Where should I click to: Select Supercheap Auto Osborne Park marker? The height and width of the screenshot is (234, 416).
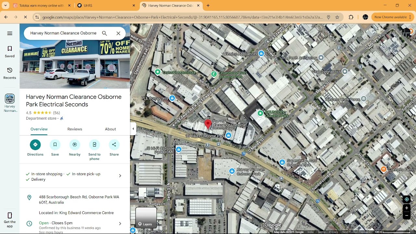click(282, 162)
